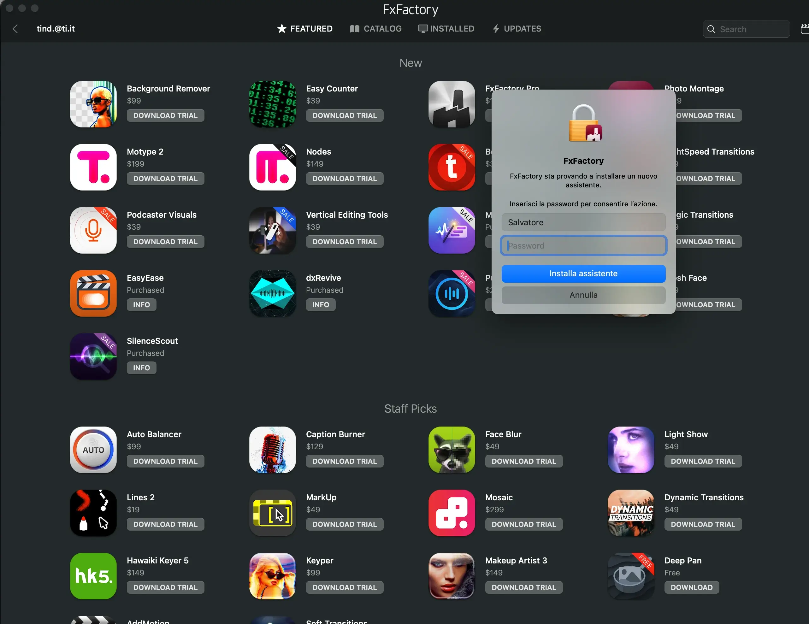Click the Dynamic Transitions title text
The image size is (809, 624).
(704, 497)
